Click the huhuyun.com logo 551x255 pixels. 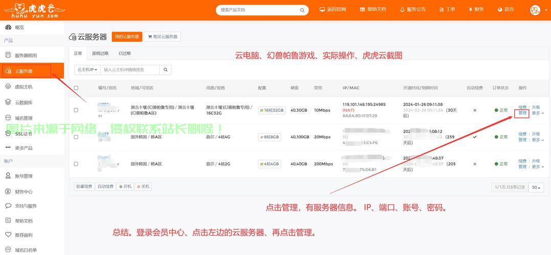(x=34, y=10)
